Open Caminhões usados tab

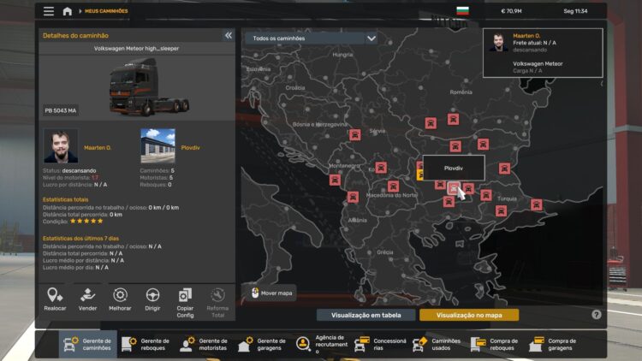437,344
